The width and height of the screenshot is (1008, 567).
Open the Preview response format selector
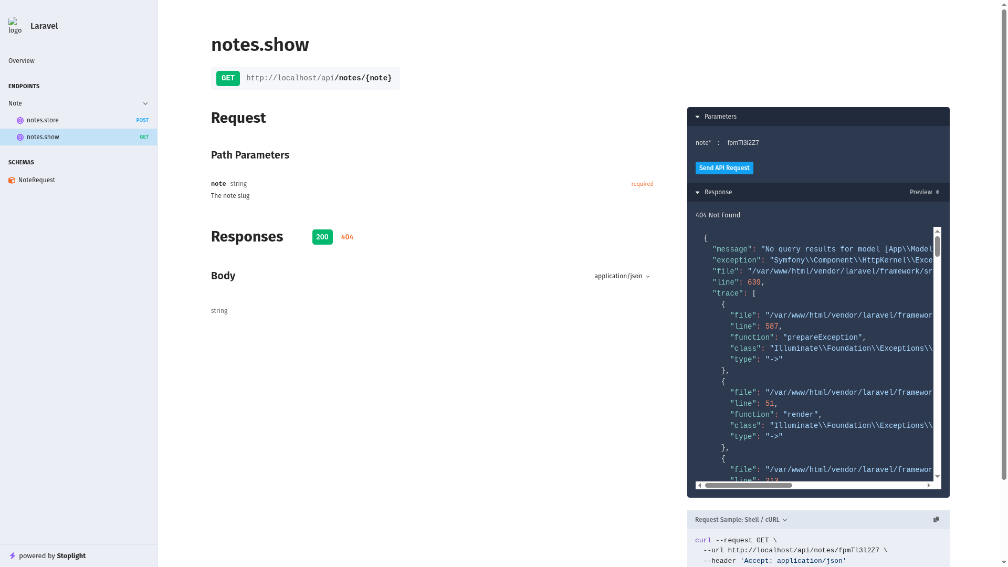coord(925,192)
